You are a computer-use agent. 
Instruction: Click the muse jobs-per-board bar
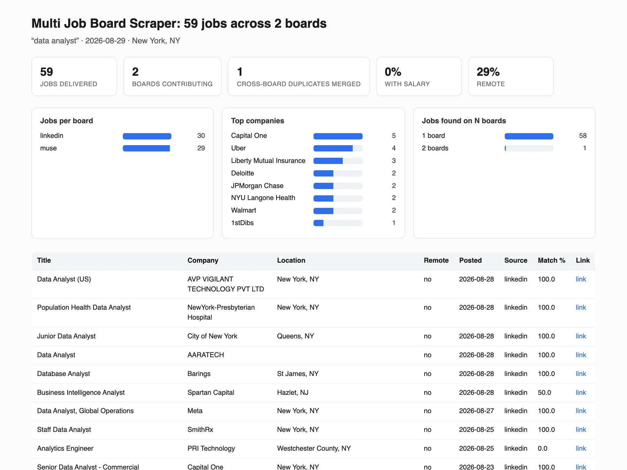click(147, 149)
